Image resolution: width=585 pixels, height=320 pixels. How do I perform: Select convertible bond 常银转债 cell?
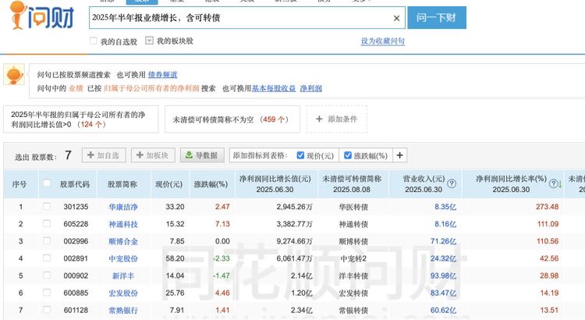pos(353,311)
